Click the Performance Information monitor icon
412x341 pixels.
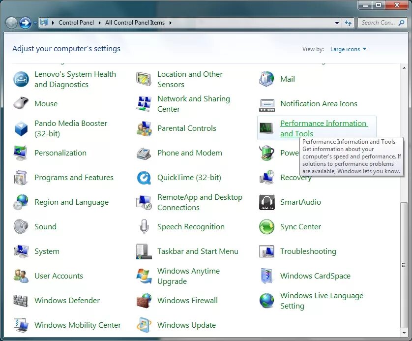point(266,128)
